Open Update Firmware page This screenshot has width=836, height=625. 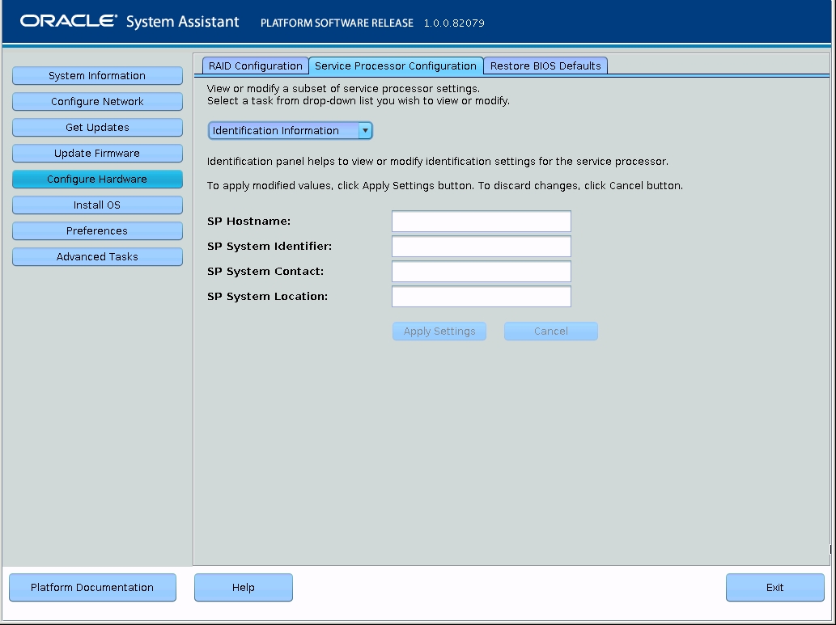[97, 153]
